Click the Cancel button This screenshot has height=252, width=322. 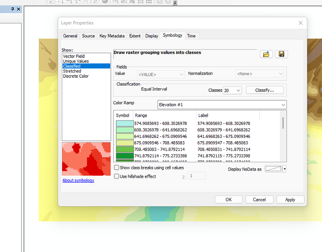(x=259, y=200)
